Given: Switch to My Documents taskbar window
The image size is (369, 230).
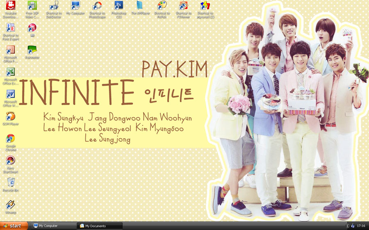Looking at the screenshot, I should (x=100, y=226).
